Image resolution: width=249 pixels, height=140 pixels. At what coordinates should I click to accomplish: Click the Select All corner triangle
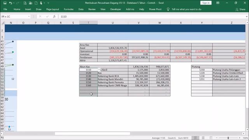coord(2,23)
